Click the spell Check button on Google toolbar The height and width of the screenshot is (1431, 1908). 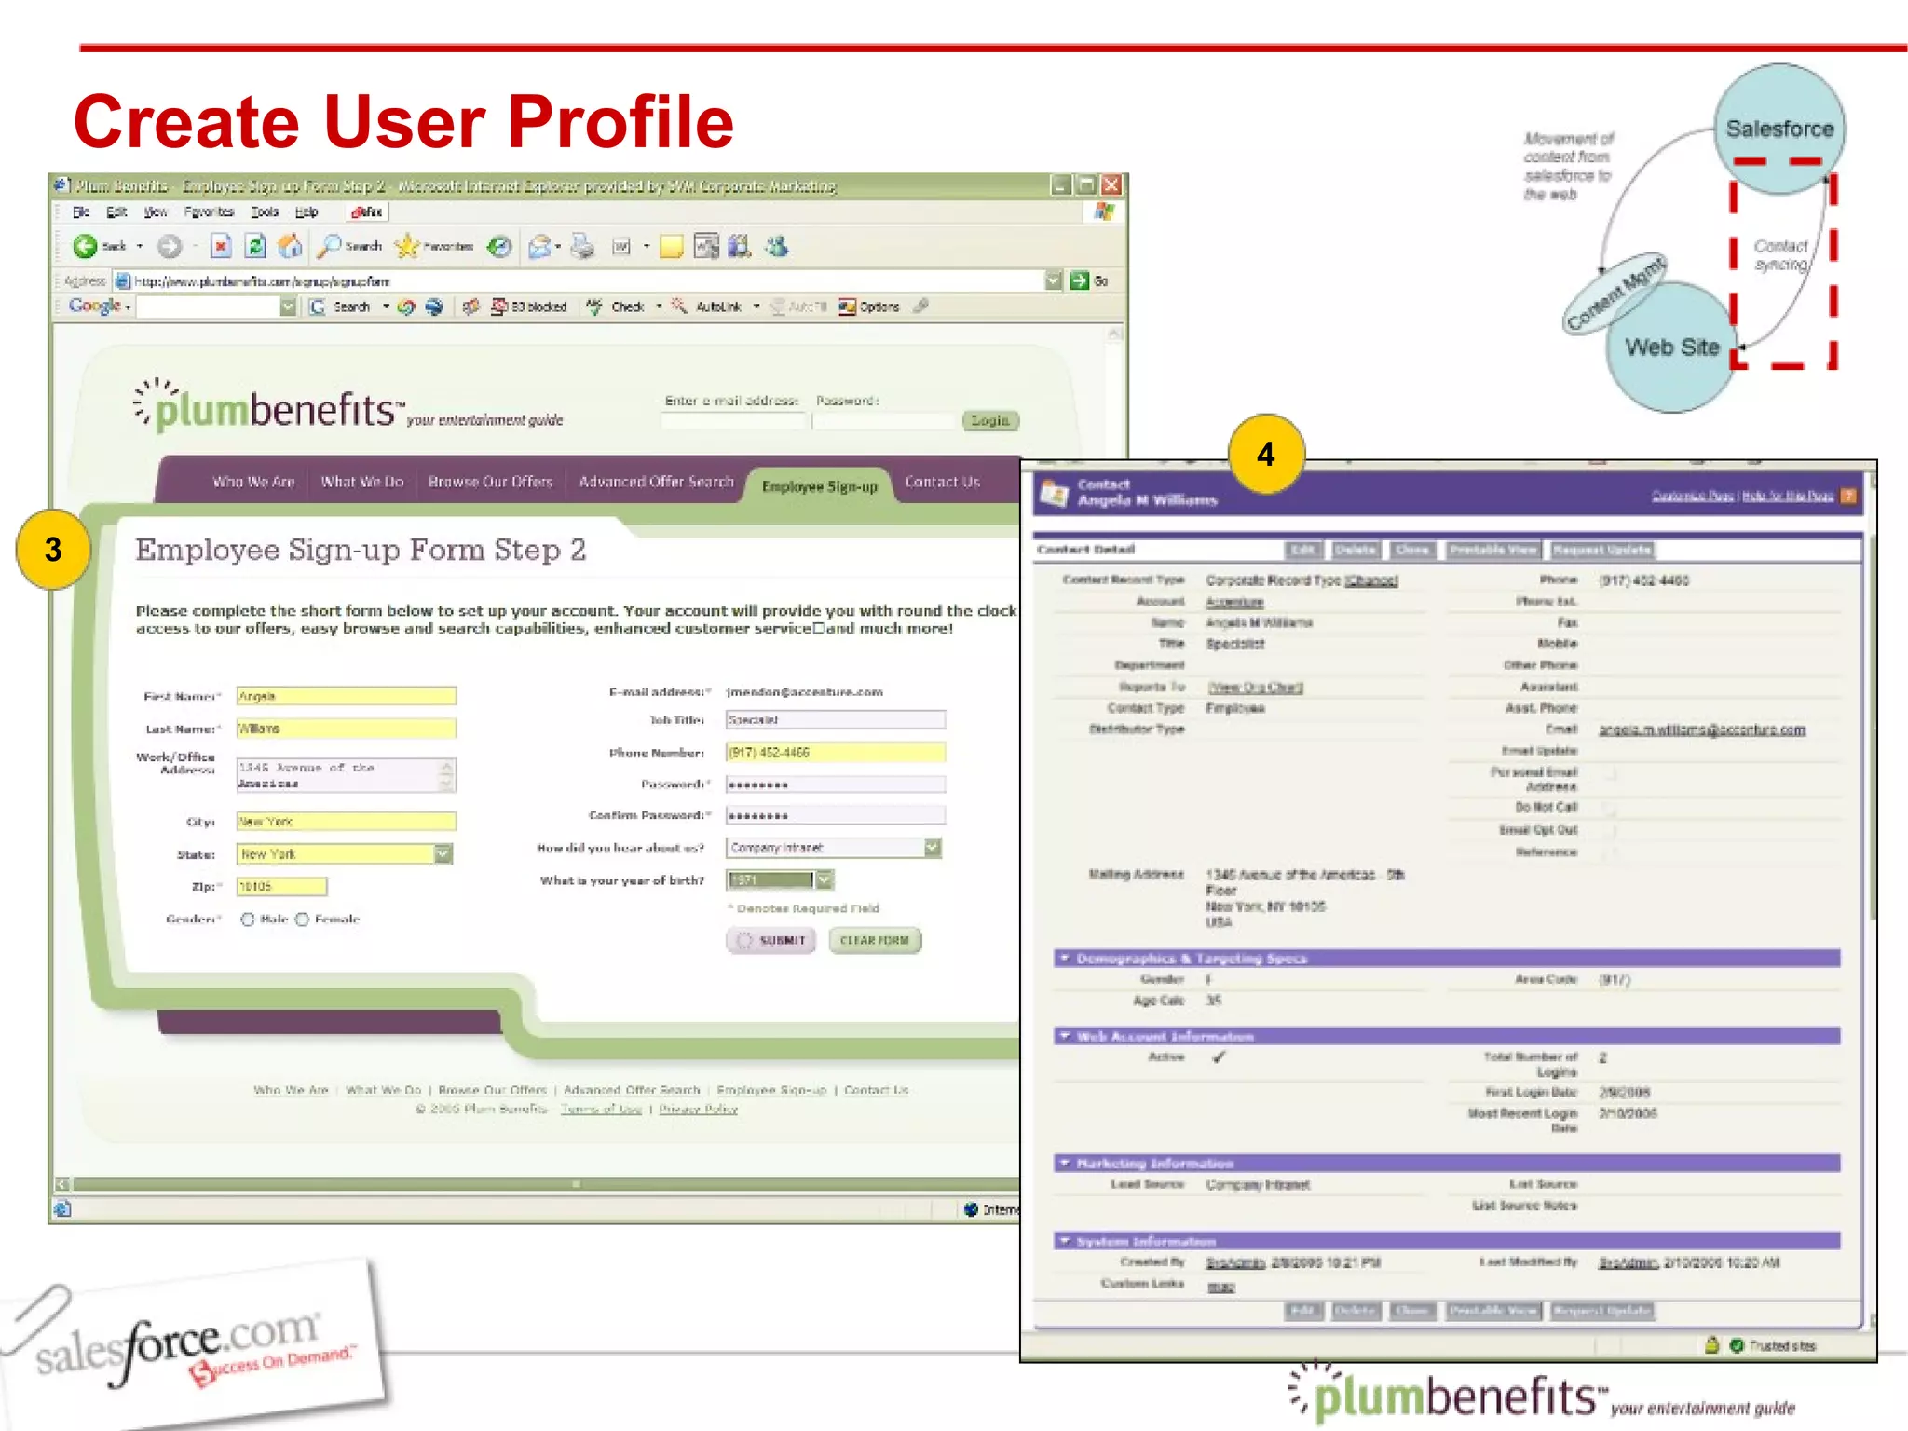tap(616, 307)
